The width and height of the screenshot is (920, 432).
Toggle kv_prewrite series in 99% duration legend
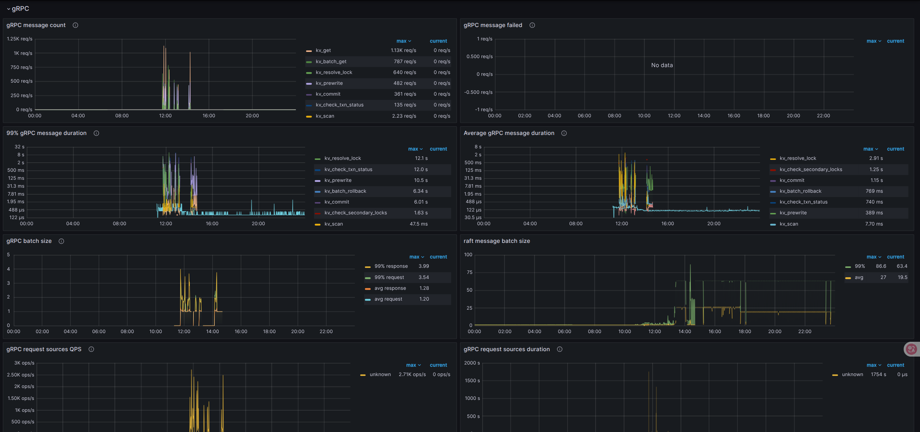(x=337, y=180)
